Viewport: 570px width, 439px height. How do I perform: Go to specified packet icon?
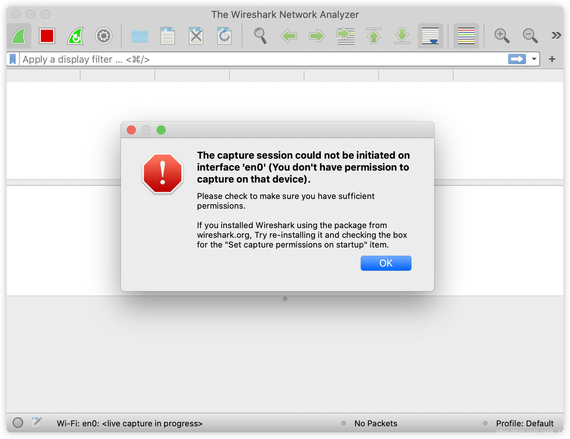click(x=345, y=36)
